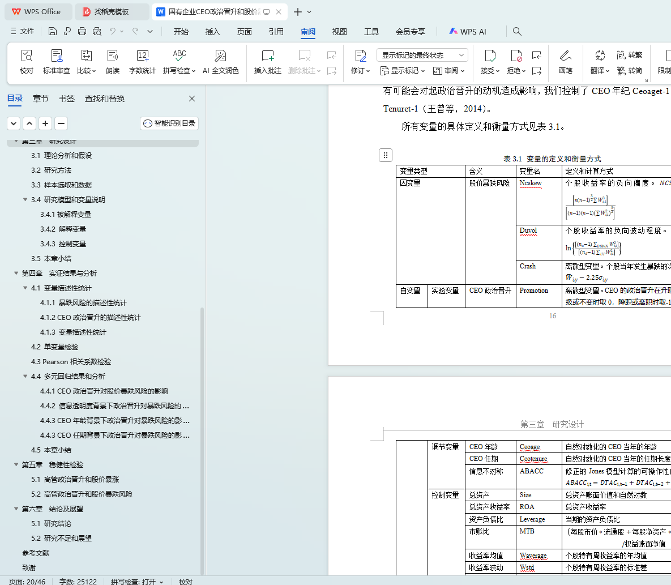
Task: Click 字数: 25122 in the status bar
Action: (x=78, y=582)
